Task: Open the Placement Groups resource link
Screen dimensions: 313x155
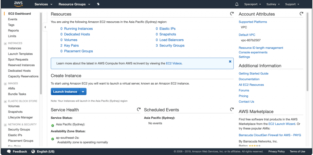Action: 79,51
